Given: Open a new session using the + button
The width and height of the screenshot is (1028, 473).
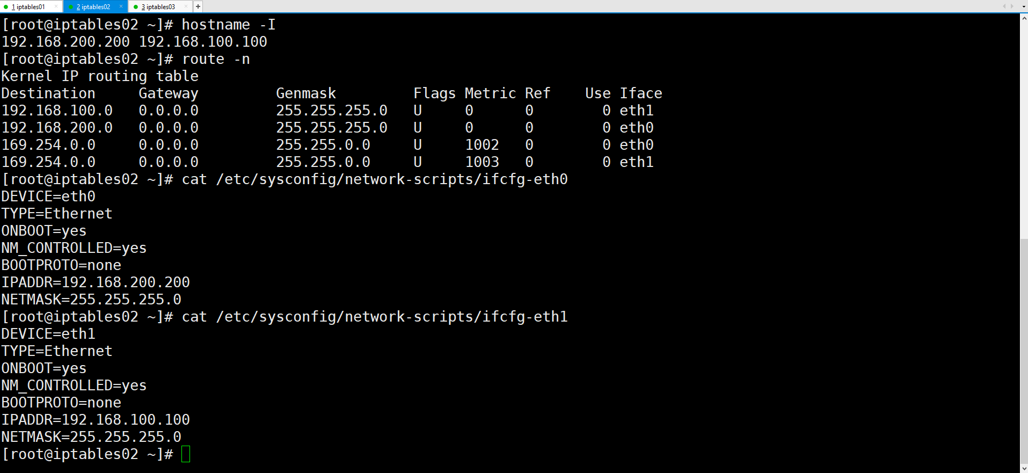Looking at the screenshot, I should (x=198, y=6).
